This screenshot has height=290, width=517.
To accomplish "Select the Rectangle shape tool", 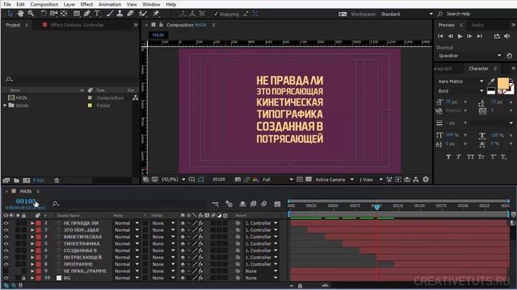I will [x=77, y=14].
